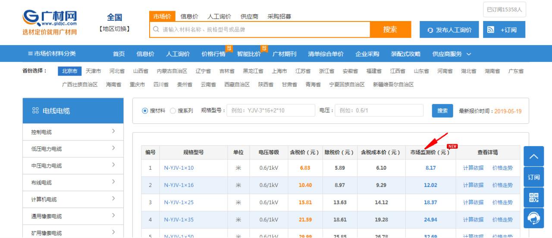Screen dimensions: 552x238
Task: Click the 已订阅15358人 badge
Action: pos(504,9)
